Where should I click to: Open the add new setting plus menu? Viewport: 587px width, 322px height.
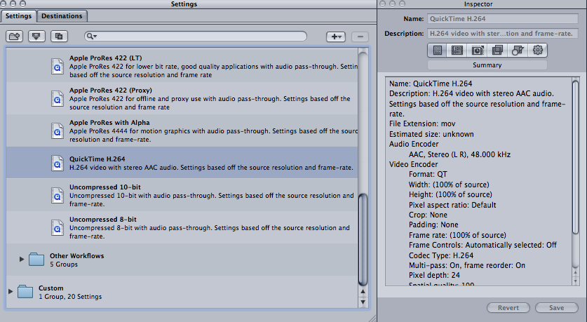[x=336, y=36]
